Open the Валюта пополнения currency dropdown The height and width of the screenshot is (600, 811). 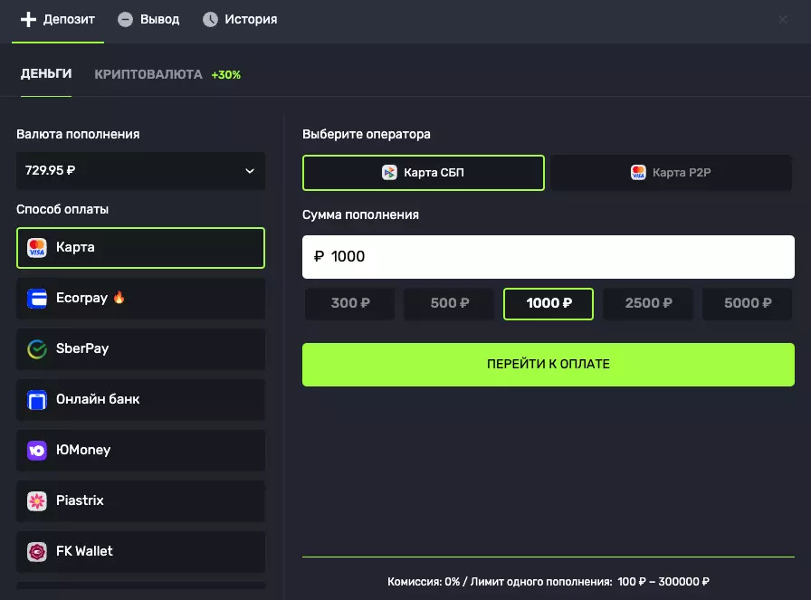tap(140, 171)
